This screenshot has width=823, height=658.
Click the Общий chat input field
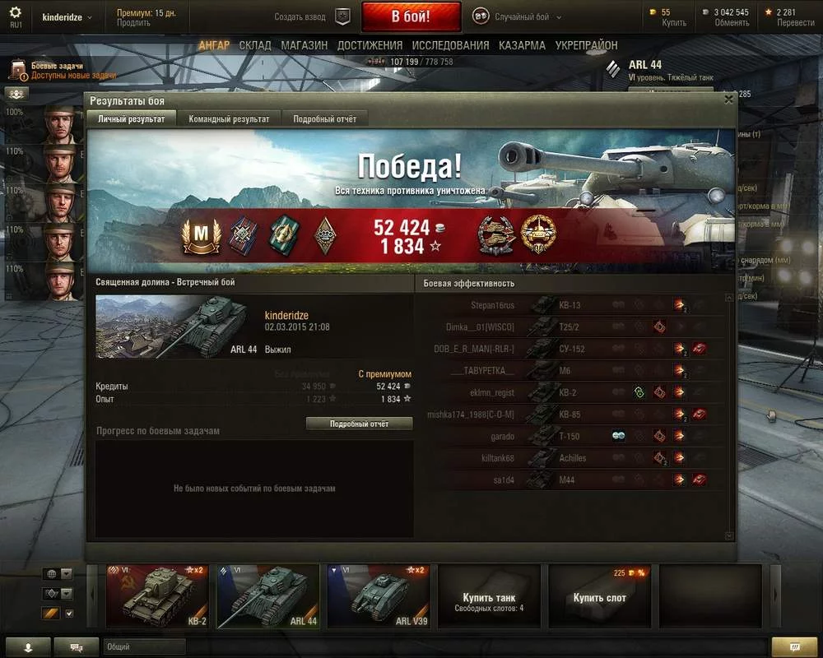[144, 646]
